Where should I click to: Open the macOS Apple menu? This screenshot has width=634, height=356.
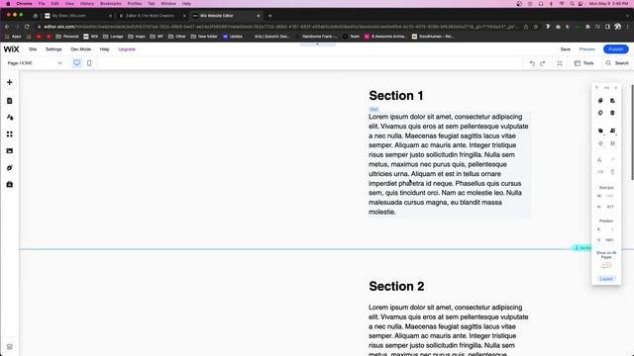pos(8,4)
